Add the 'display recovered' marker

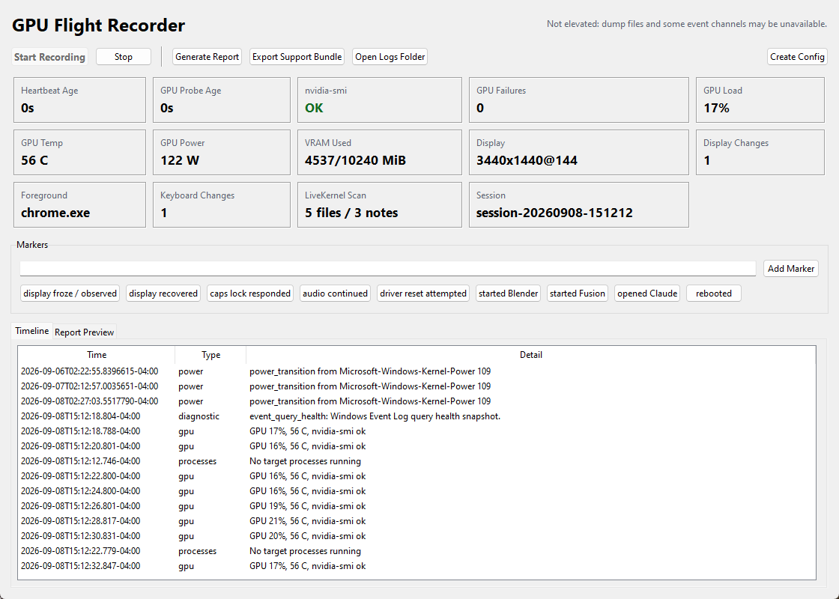tap(163, 293)
